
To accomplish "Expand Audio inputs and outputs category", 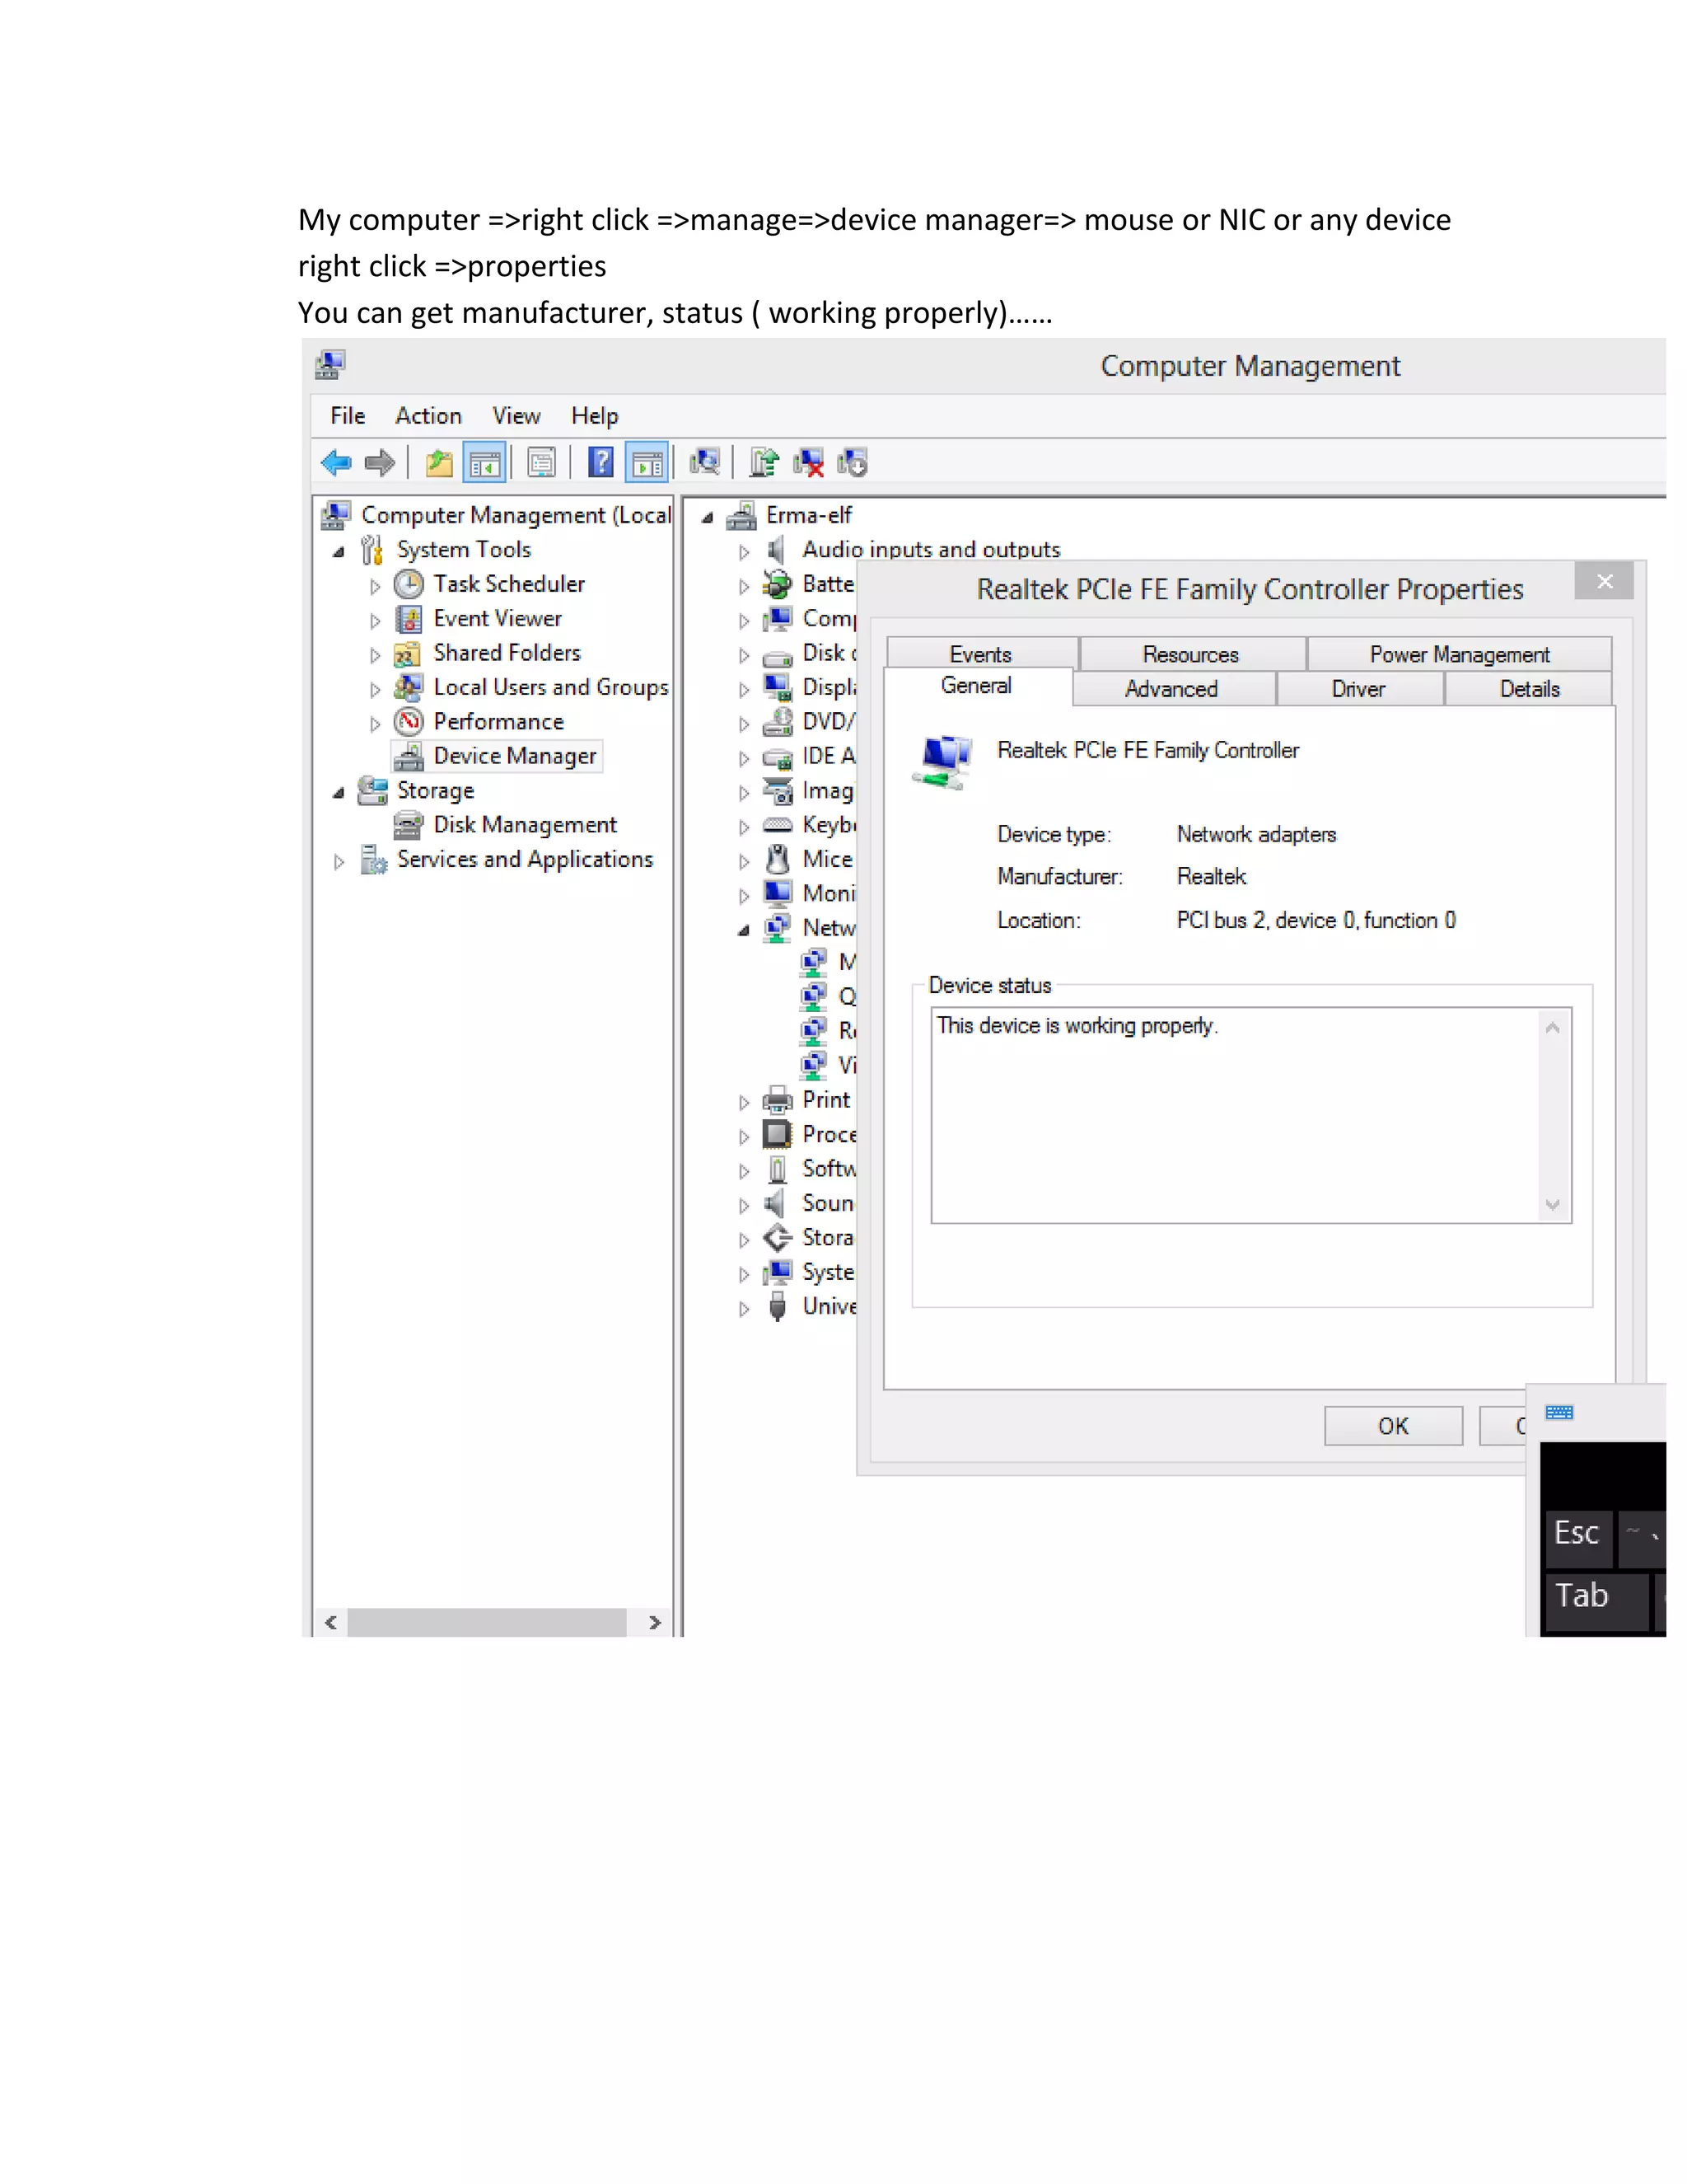I will (744, 552).
